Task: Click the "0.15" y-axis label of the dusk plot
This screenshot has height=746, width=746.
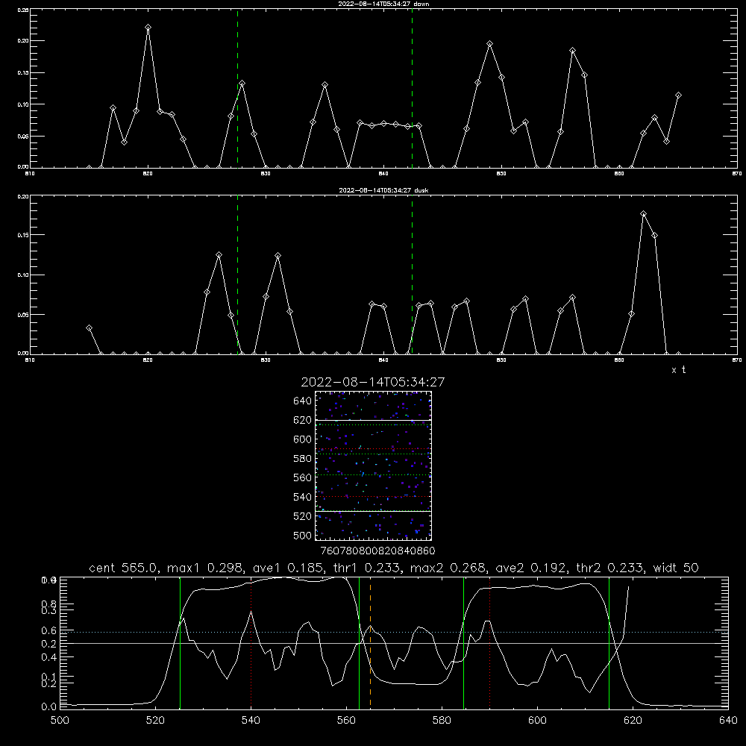Action: coord(23,235)
